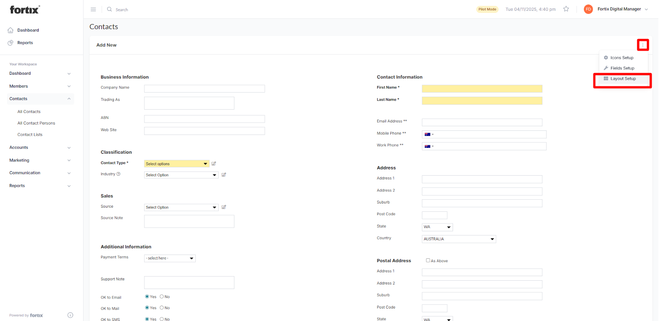Open All Contact Persons link
The image size is (665, 321).
[36, 123]
